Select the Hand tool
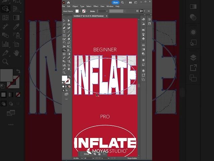 pos(69,69)
